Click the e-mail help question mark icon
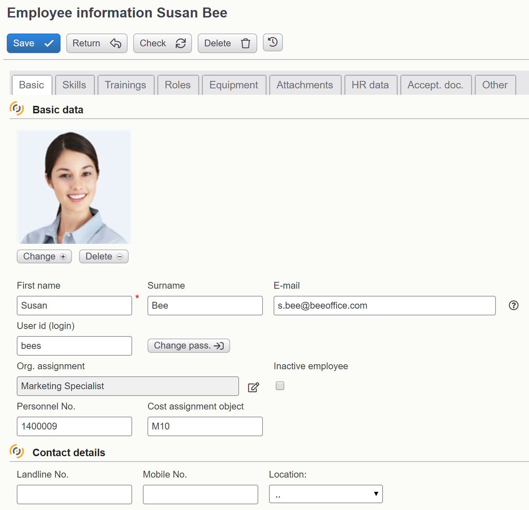 [513, 305]
